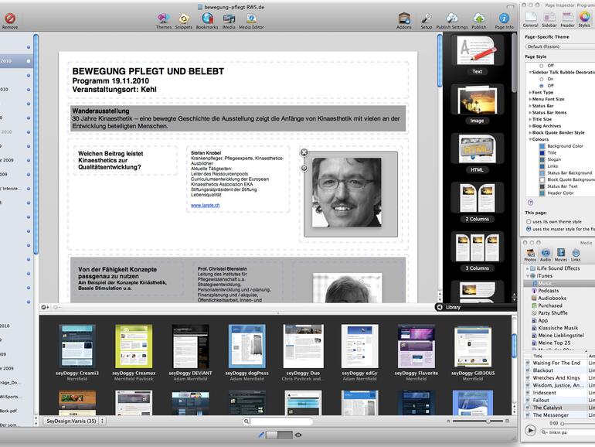Open Publish Settings cloud icon

coord(452,19)
